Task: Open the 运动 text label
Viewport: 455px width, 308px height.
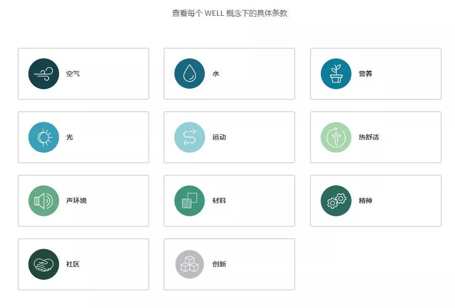Action: (x=219, y=138)
